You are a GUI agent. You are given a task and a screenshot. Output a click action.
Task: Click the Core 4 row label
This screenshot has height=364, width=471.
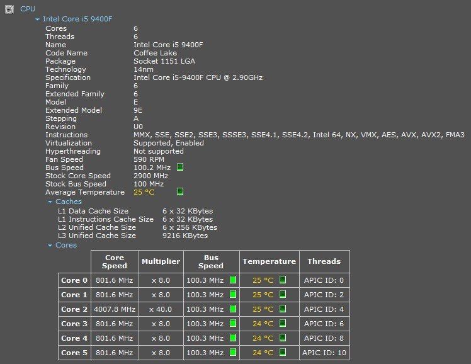[x=74, y=338]
